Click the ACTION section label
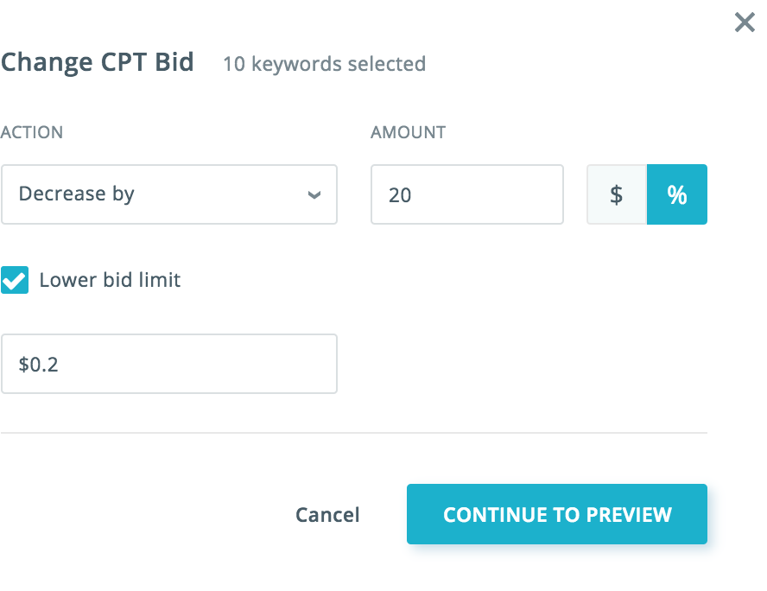The height and width of the screenshot is (591, 767). click(32, 132)
